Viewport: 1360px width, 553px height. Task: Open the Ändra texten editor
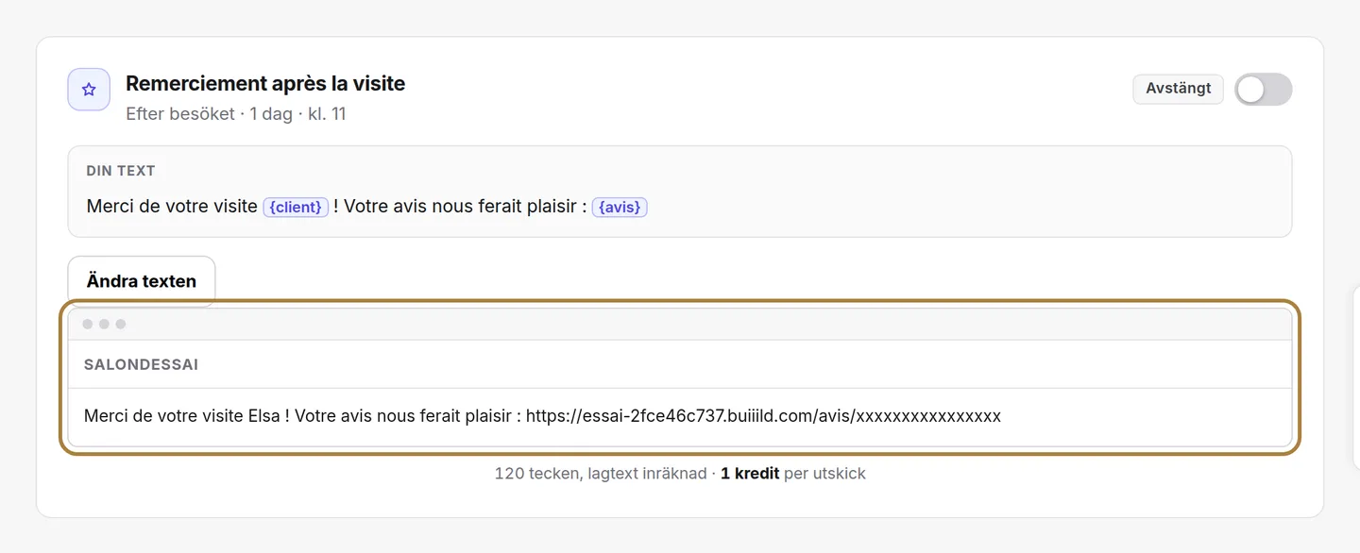pos(142,281)
